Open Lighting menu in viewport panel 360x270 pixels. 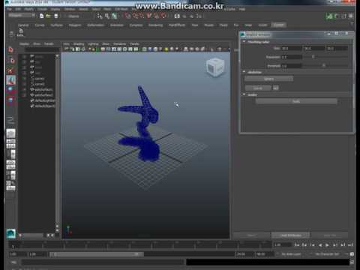(93, 44)
